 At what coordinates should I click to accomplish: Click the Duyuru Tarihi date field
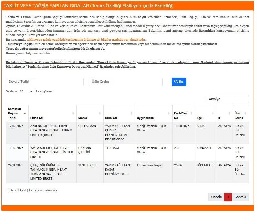(x=44, y=82)
